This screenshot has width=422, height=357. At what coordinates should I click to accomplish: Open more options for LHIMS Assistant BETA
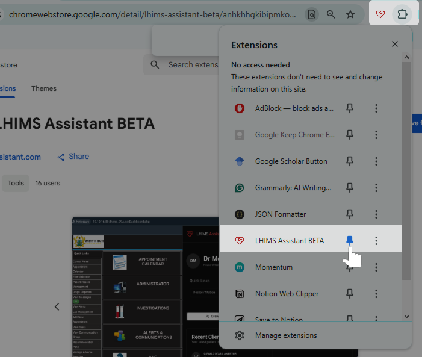point(376,241)
